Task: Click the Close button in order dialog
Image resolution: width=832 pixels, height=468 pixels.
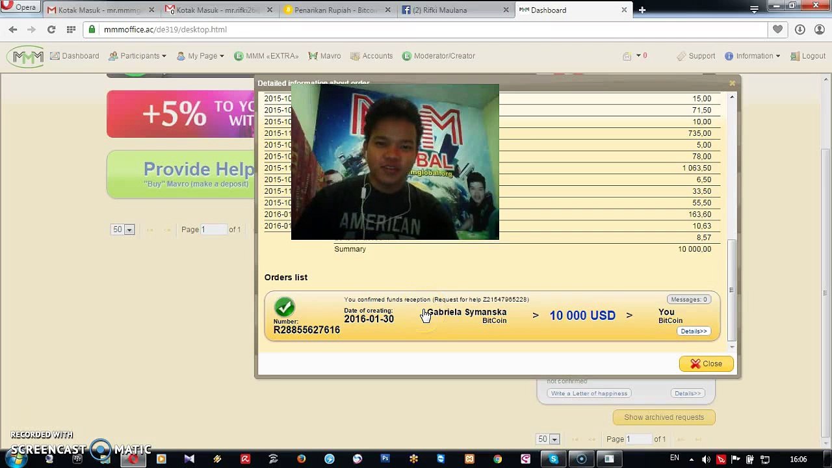Action: 706,364
